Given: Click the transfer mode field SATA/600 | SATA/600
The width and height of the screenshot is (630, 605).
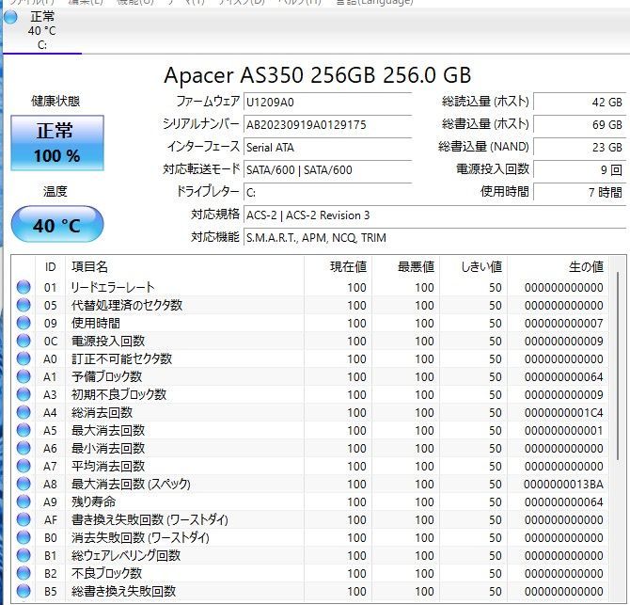Looking at the screenshot, I should [x=327, y=169].
